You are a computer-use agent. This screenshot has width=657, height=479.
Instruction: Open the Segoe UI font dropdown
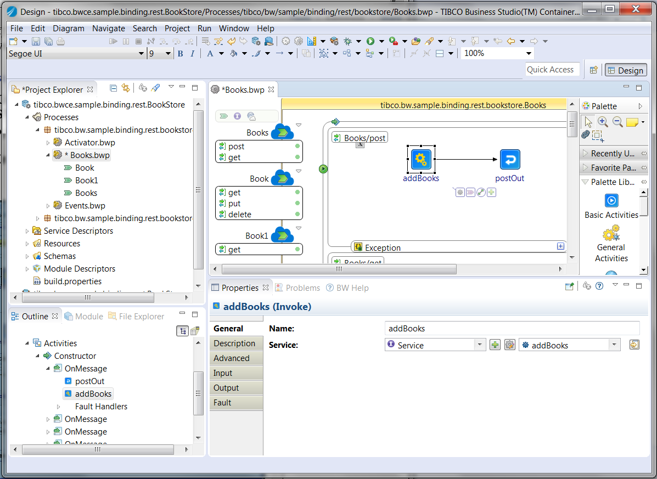pyautogui.click(x=141, y=54)
